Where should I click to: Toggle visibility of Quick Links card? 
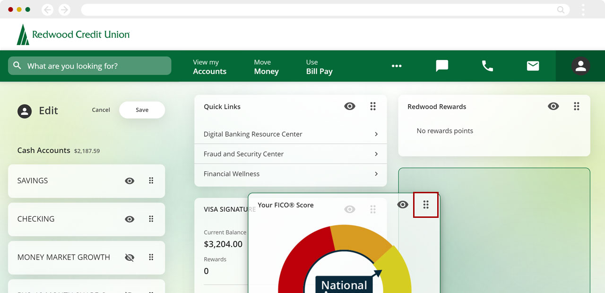click(x=350, y=106)
